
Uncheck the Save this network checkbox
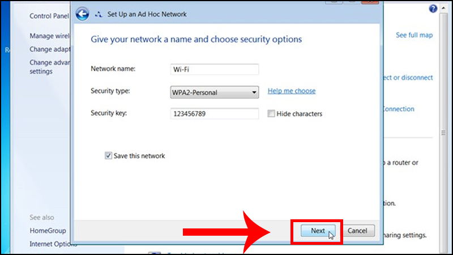coord(108,156)
